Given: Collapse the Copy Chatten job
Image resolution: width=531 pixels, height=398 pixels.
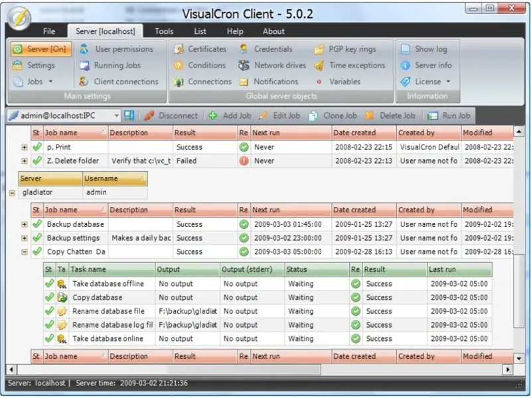Looking at the screenshot, I should (x=24, y=252).
